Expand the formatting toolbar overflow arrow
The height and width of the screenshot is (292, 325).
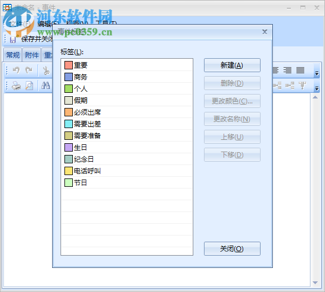click(x=317, y=73)
